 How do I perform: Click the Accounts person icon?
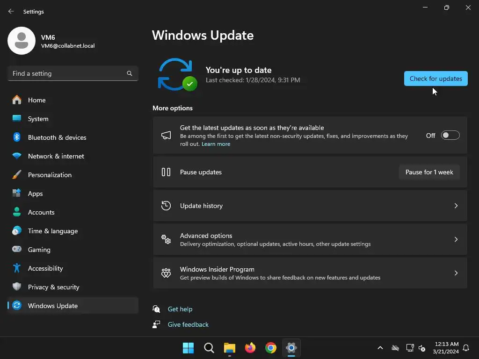pos(17,212)
